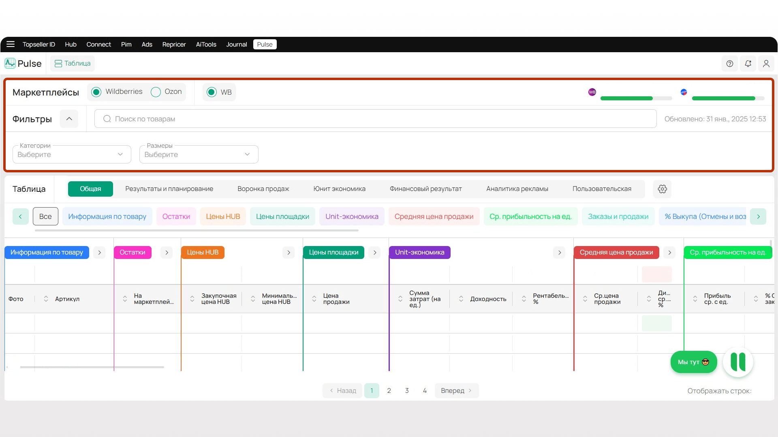Expand the Unit-экономика column group

[x=560, y=252]
